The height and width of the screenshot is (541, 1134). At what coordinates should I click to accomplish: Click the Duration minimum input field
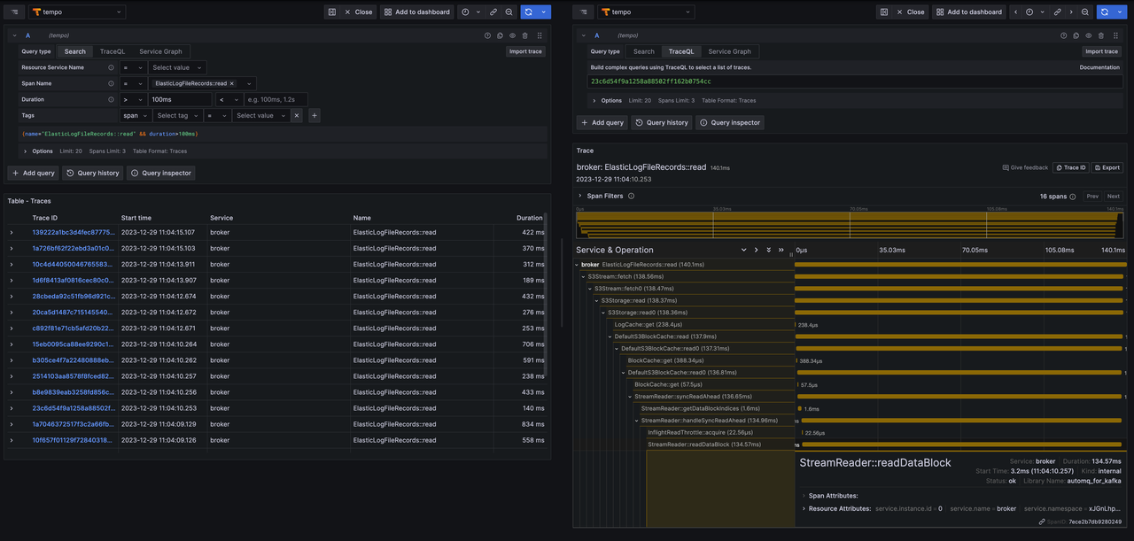click(x=180, y=99)
